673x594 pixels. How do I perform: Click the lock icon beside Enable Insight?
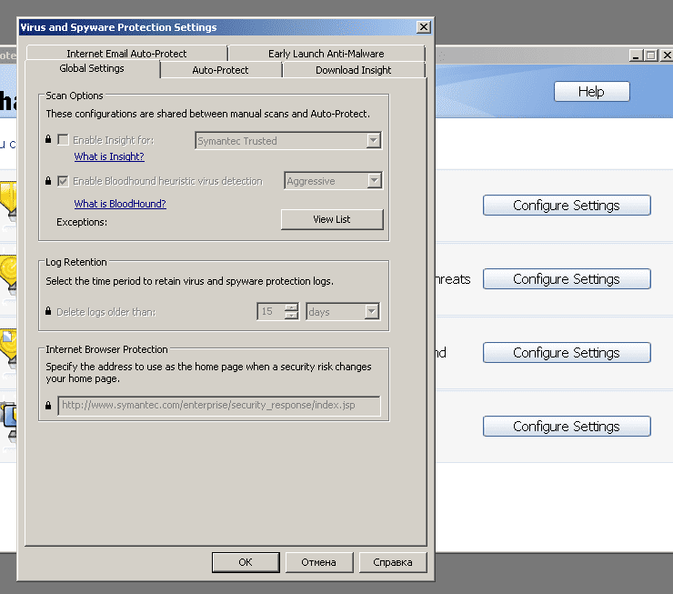pos(48,141)
